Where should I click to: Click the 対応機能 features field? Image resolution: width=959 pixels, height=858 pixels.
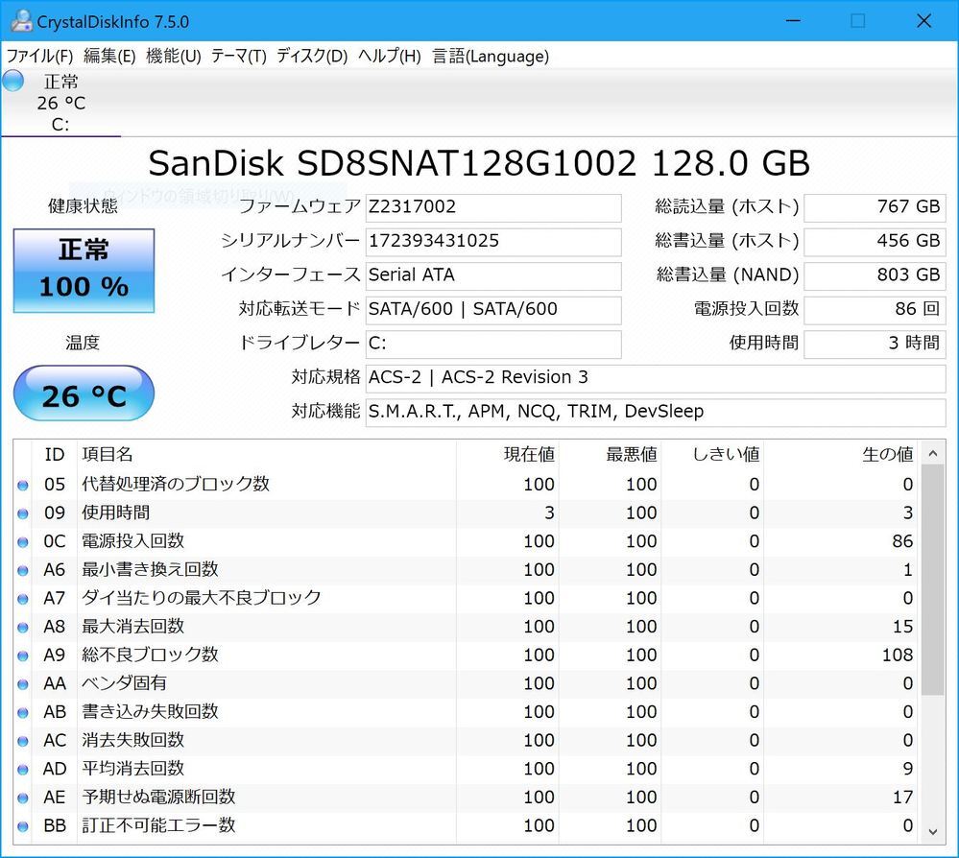click(x=655, y=412)
